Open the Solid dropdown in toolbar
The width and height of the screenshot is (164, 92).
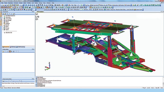(x=72, y=9)
